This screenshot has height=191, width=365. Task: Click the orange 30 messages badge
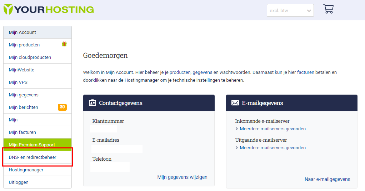pos(62,107)
